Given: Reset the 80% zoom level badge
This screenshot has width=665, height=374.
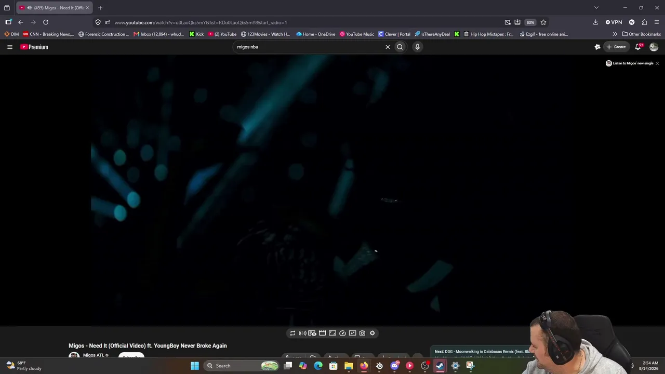Looking at the screenshot, I should click(x=530, y=22).
